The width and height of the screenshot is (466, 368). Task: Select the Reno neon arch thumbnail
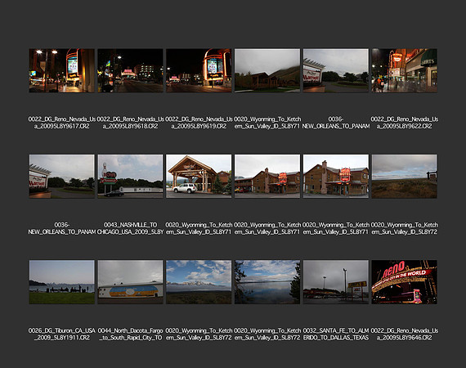coord(404,282)
